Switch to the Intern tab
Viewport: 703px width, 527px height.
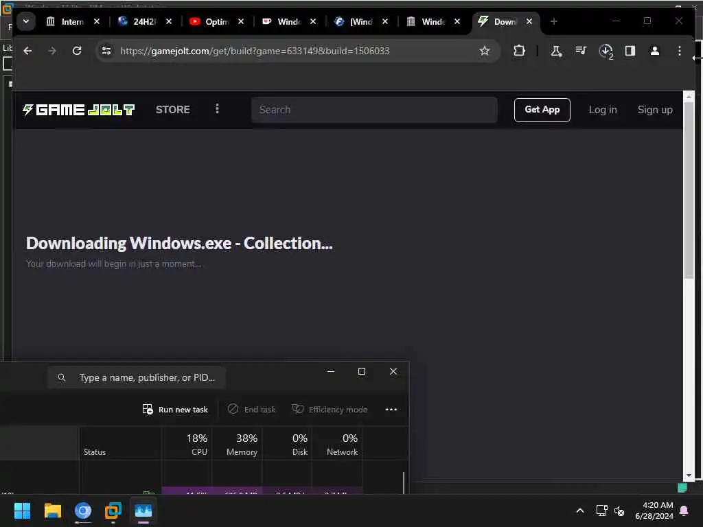click(71, 21)
